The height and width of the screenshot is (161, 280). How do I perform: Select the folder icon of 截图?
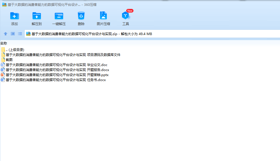(3, 60)
